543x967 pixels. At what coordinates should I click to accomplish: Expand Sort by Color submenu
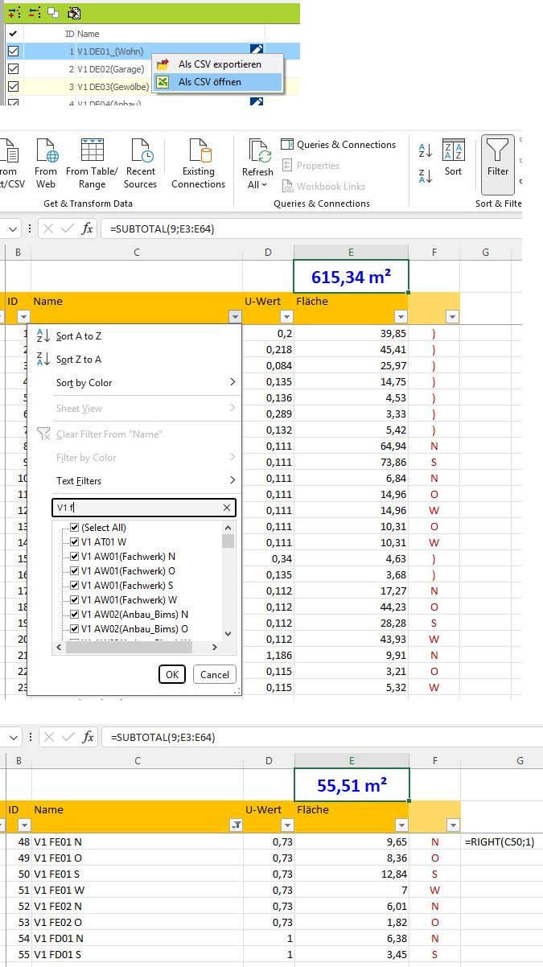tap(145, 383)
